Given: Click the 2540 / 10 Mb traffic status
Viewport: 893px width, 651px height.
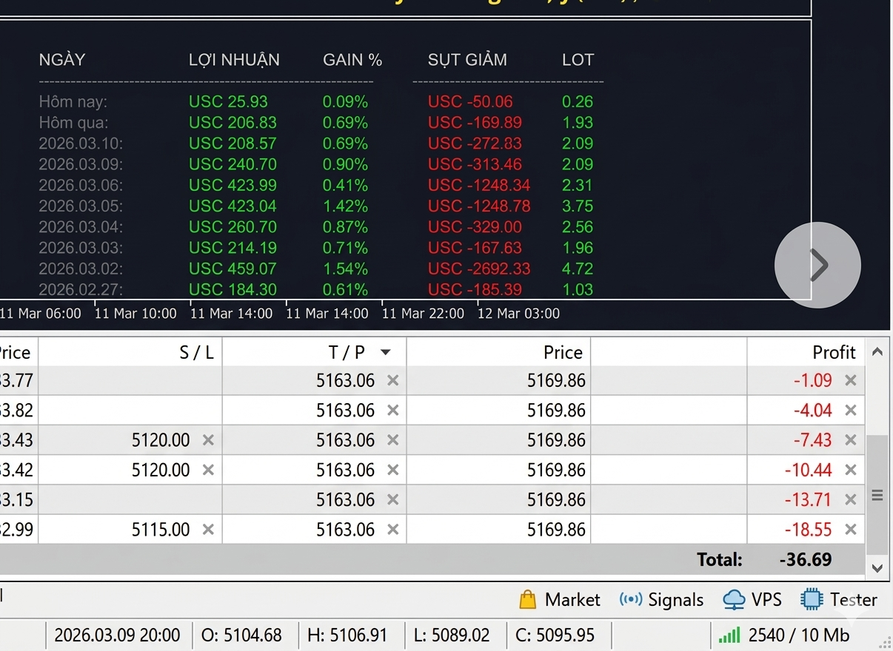Looking at the screenshot, I should point(799,635).
